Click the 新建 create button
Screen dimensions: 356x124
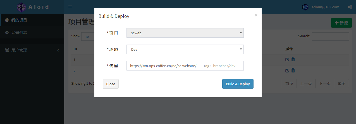click(341, 23)
